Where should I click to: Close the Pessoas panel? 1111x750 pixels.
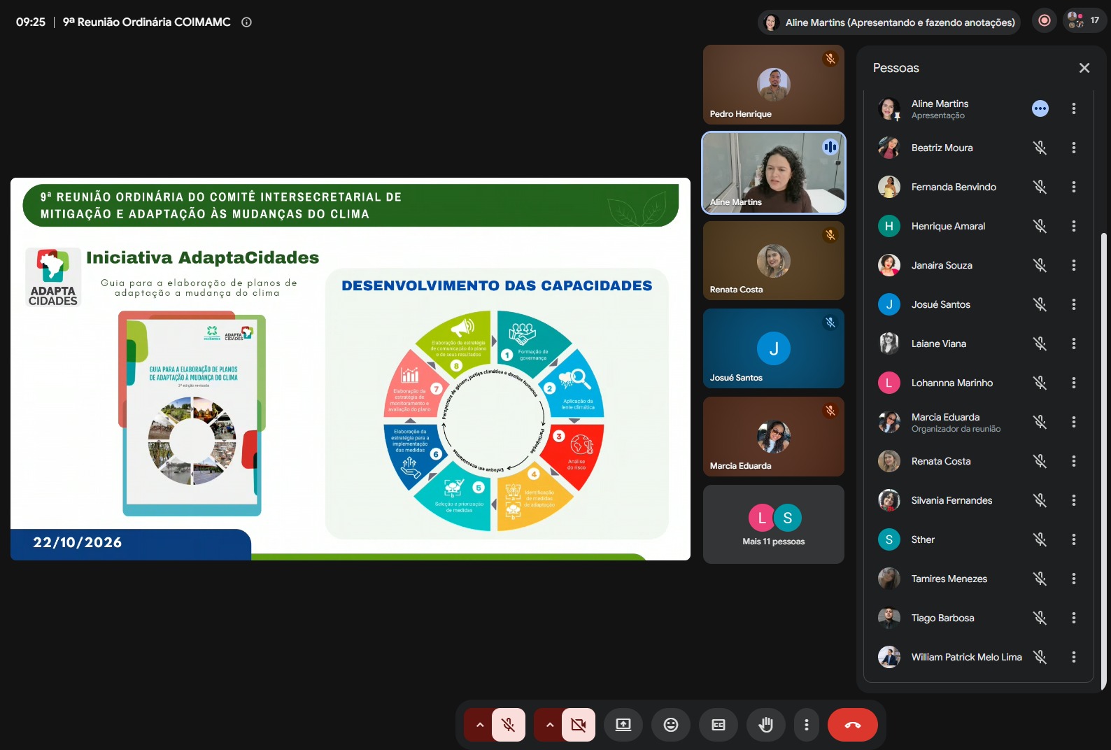[1084, 68]
